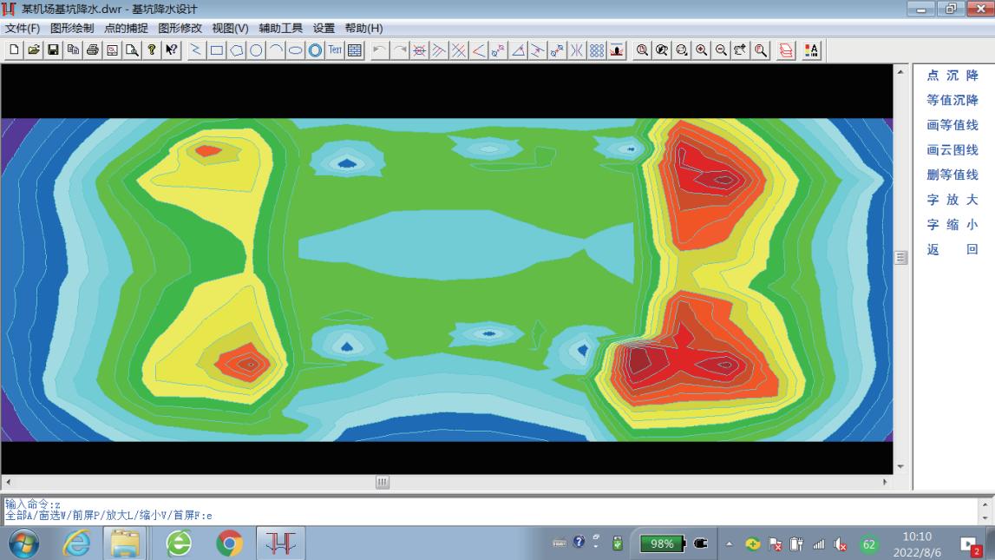This screenshot has width=995, height=560.
Task: Select the Text tool in toolbar
Action: click(x=335, y=50)
